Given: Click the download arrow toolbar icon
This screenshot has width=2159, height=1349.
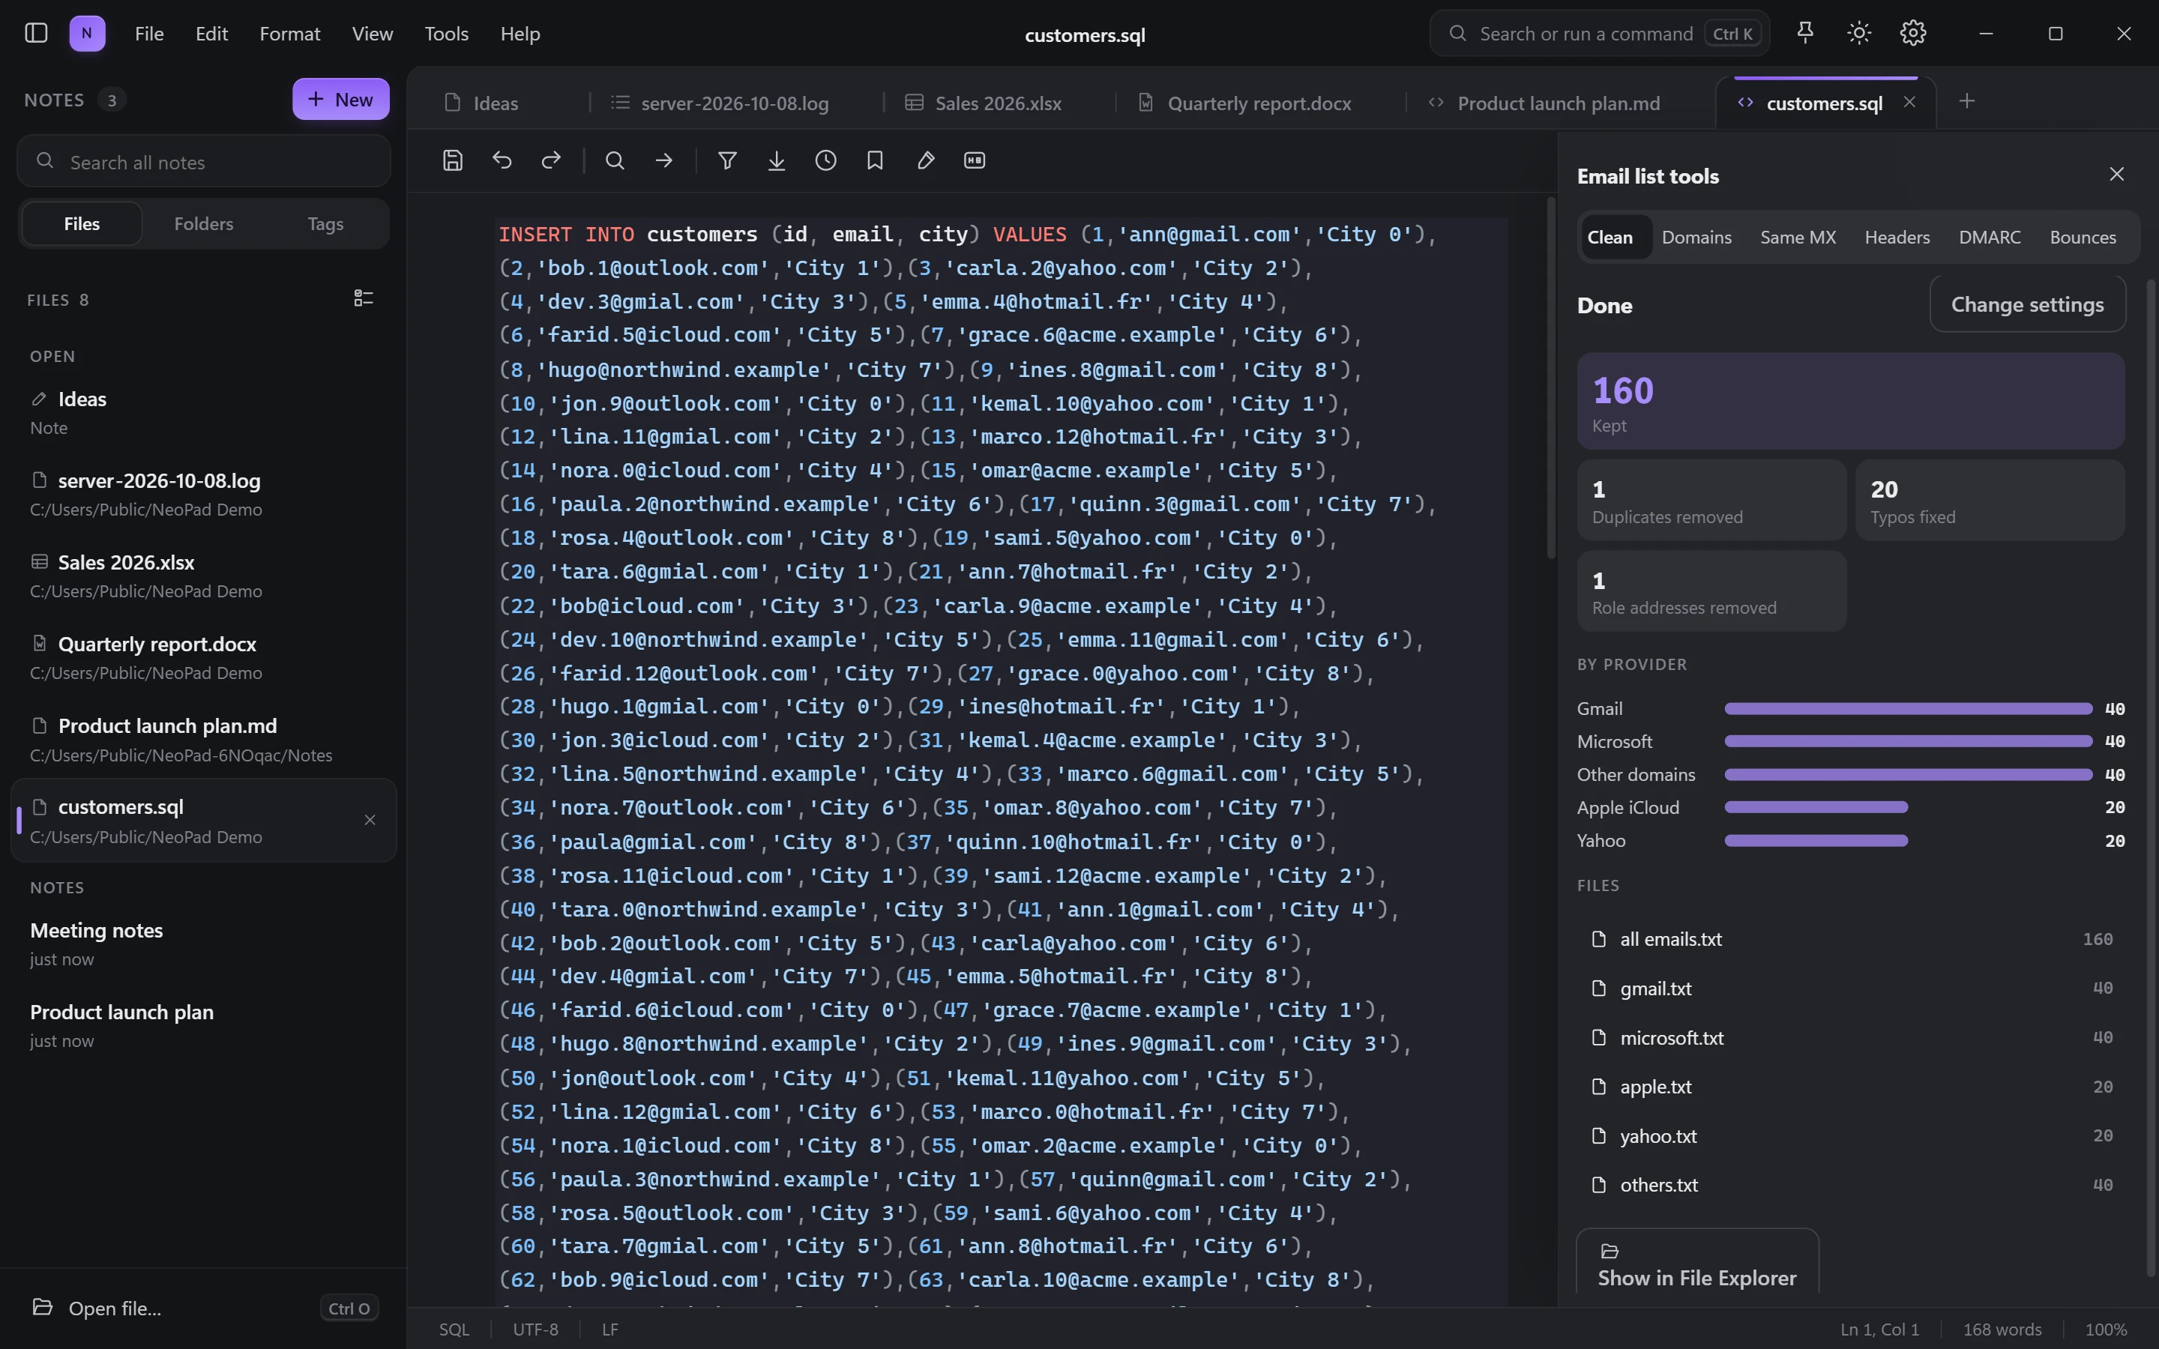Looking at the screenshot, I should [776, 160].
